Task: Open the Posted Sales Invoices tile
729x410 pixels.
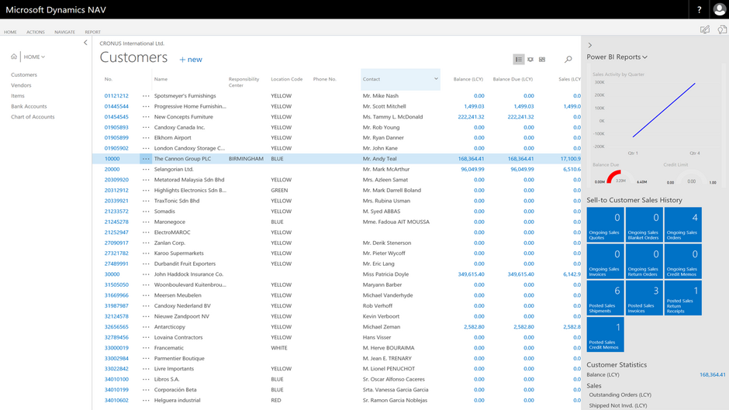Action: tap(644, 298)
